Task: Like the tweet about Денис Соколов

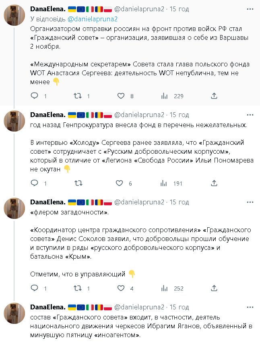Action: click(x=120, y=288)
